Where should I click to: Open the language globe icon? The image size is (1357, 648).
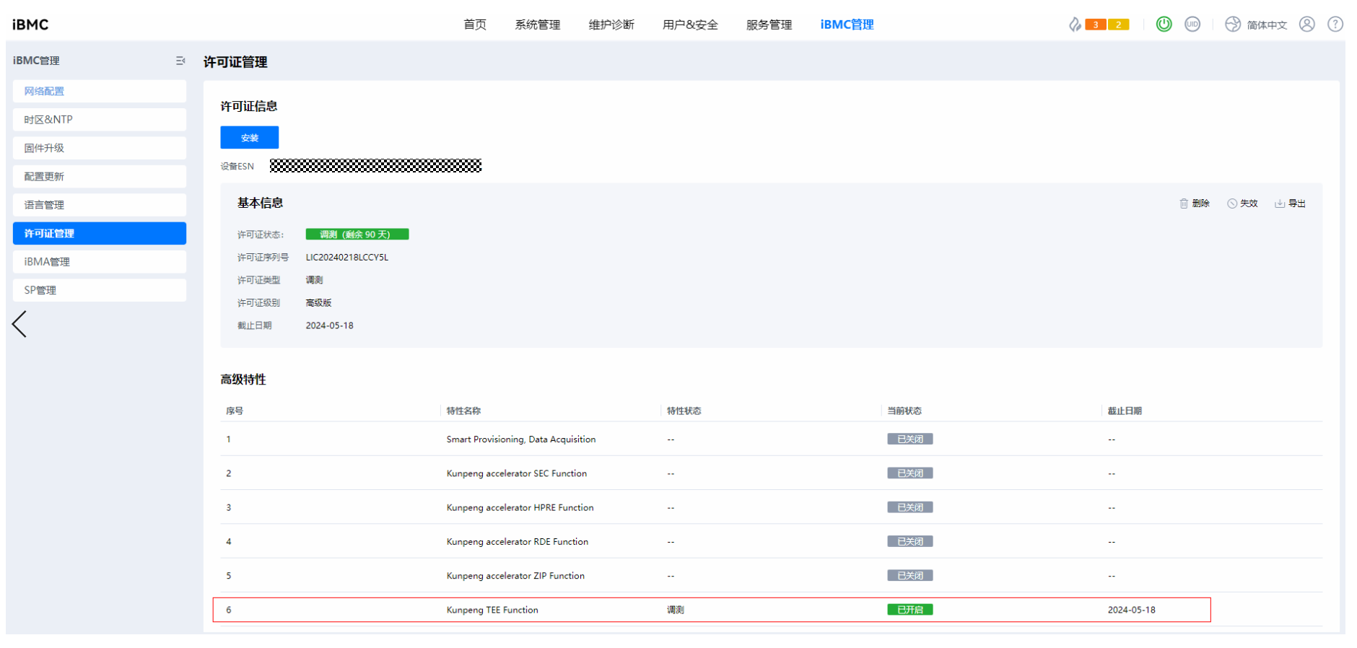[x=1233, y=25]
